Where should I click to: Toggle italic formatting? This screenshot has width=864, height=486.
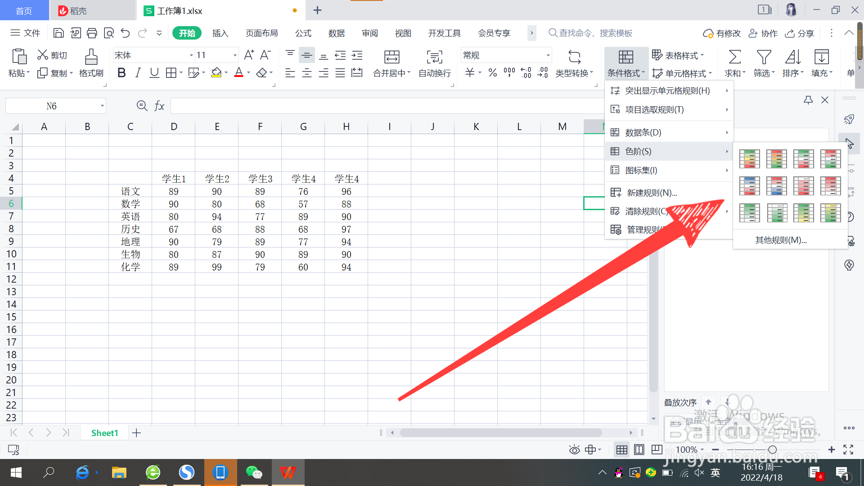click(x=138, y=72)
